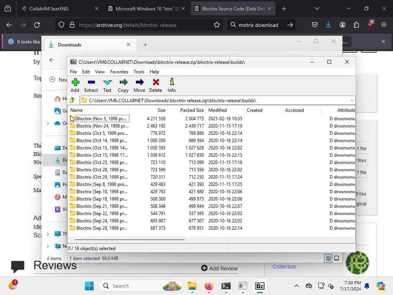Viewport: 393px width, 295px height.
Task: Open the Tools menu
Action: [139, 72]
